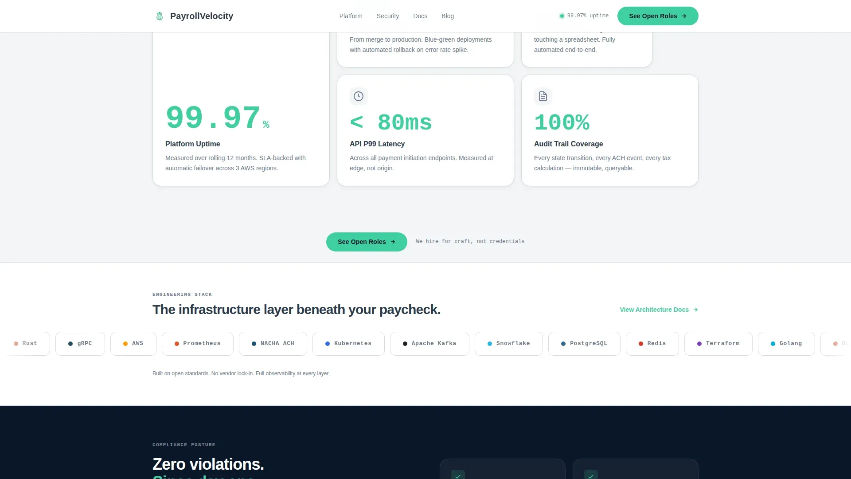This screenshot has height=479, width=851.
Task: Open the View Architecture Docs link
Action: (x=659, y=310)
